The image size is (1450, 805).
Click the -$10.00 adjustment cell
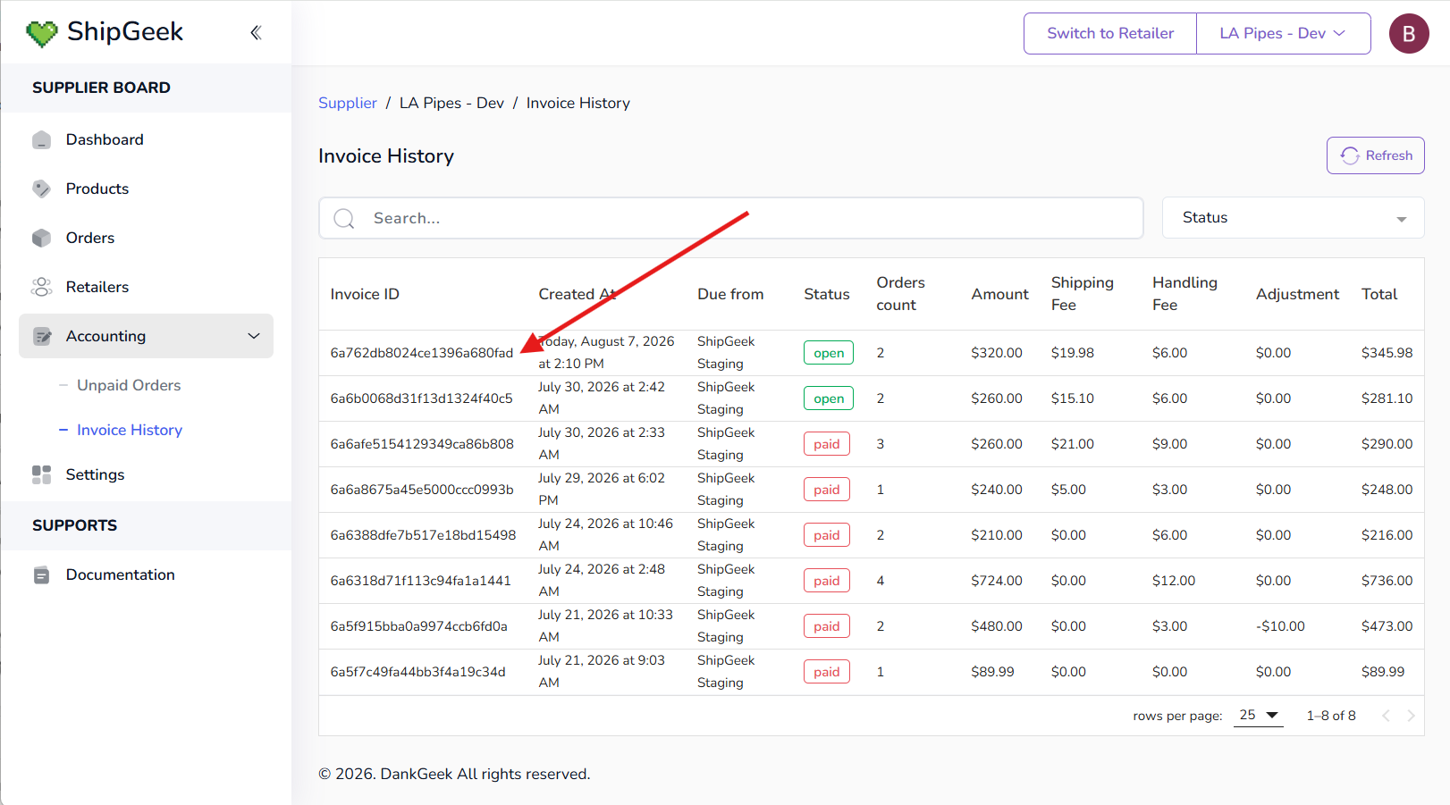1280,626
